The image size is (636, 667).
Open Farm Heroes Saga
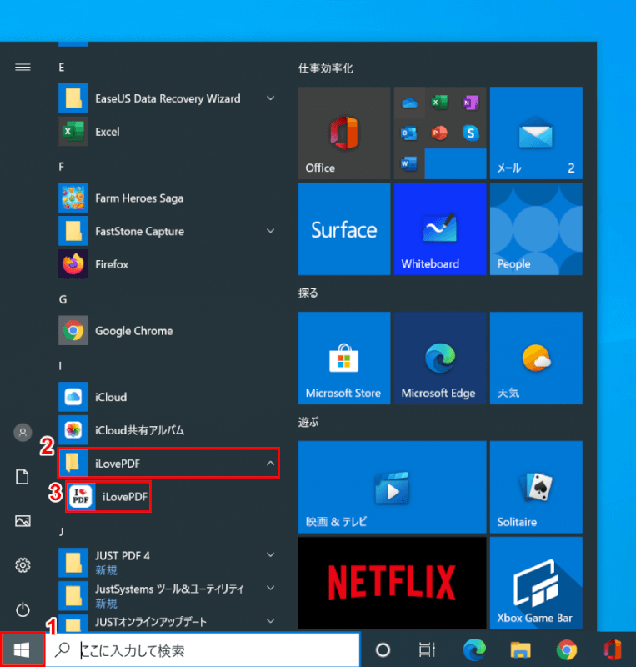tap(138, 198)
